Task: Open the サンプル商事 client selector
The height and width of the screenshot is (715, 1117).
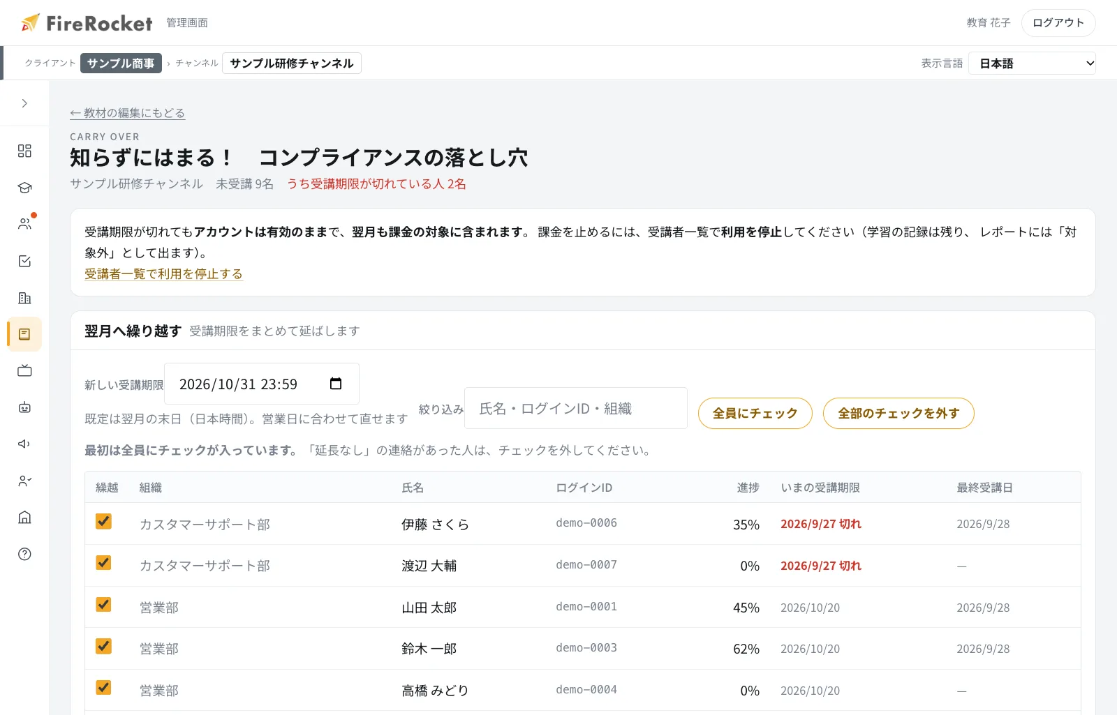Action: 121,63
